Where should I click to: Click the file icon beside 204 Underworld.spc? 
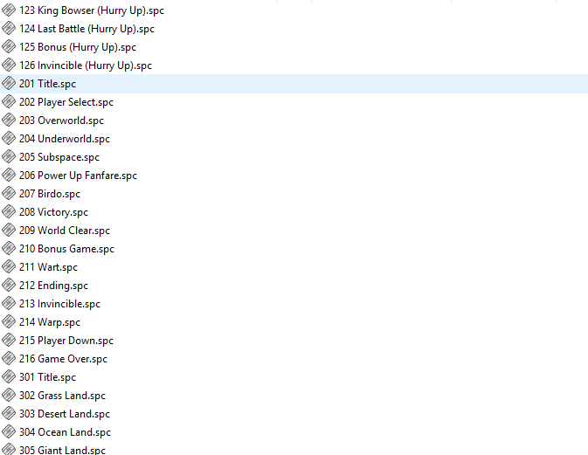(x=9, y=138)
